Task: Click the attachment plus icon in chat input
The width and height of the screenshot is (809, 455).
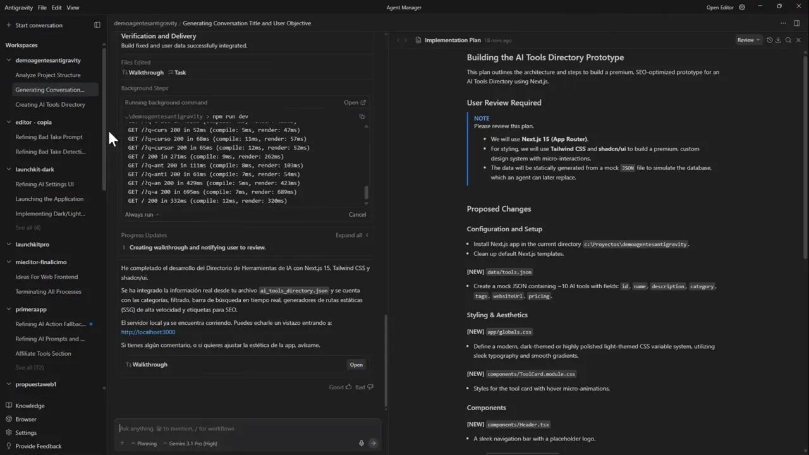Action: [122, 443]
